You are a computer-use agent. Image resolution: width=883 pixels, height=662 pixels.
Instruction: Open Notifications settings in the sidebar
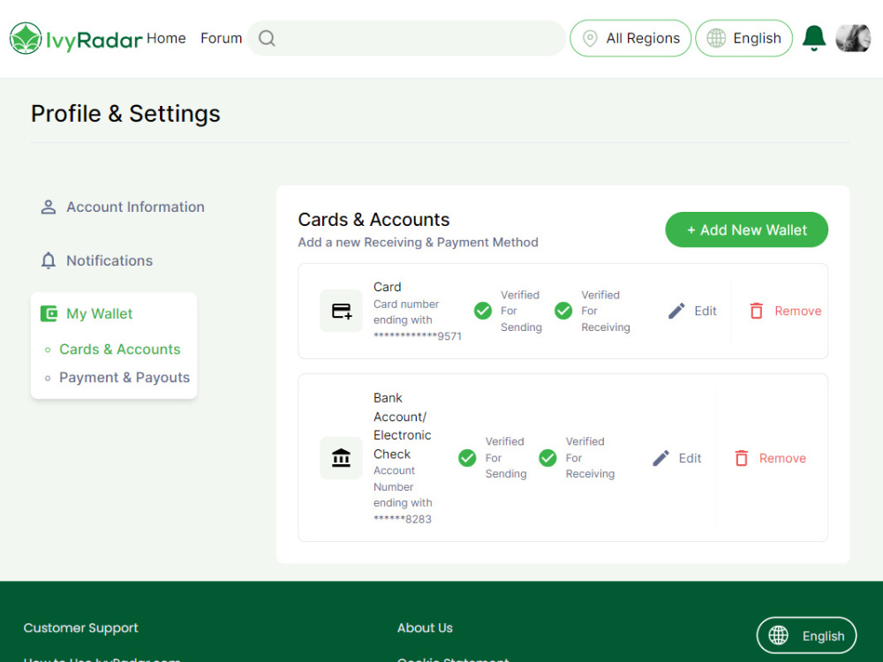96,260
